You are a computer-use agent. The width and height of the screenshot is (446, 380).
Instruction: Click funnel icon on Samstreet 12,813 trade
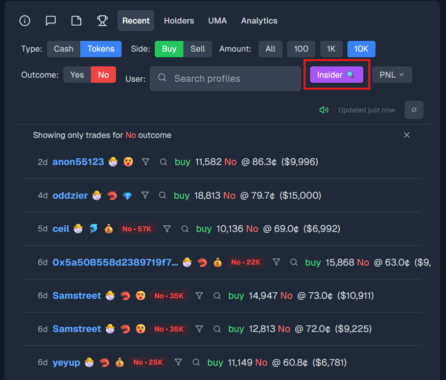pos(199,329)
